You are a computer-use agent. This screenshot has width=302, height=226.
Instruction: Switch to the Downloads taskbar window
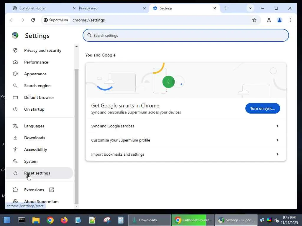click(x=149, y=220)
